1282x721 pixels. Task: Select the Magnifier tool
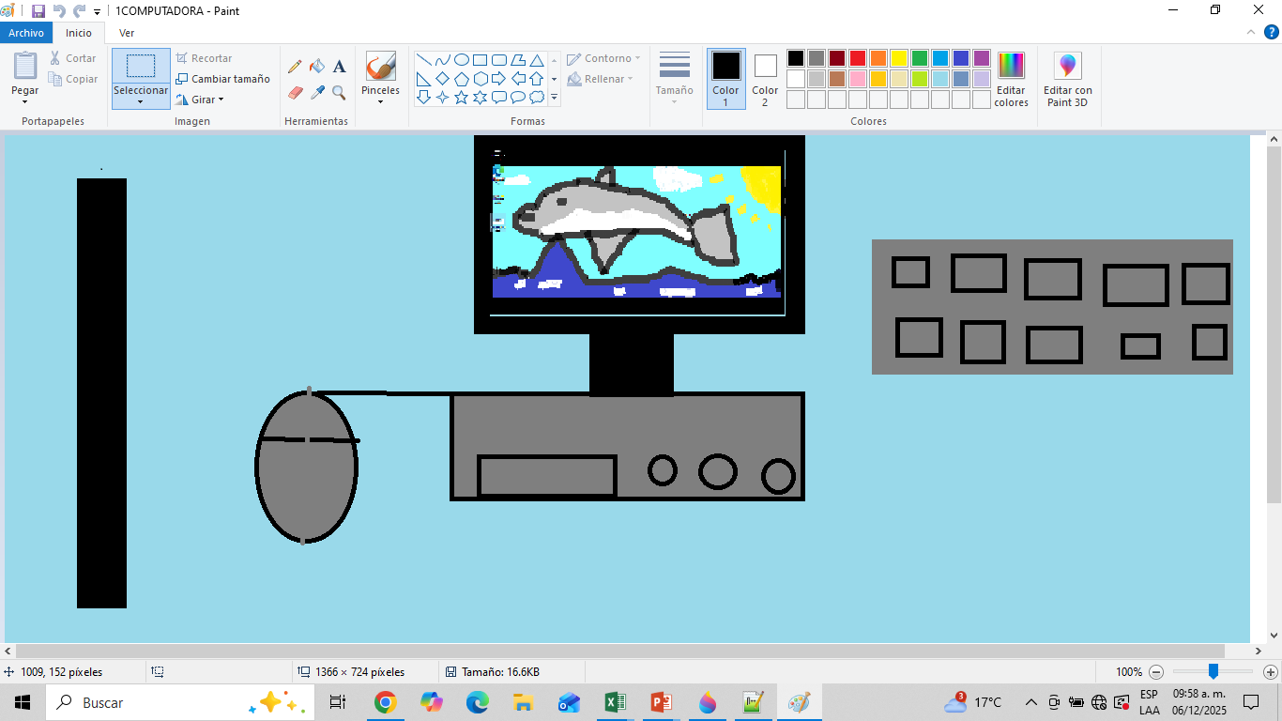click(340, 93)
